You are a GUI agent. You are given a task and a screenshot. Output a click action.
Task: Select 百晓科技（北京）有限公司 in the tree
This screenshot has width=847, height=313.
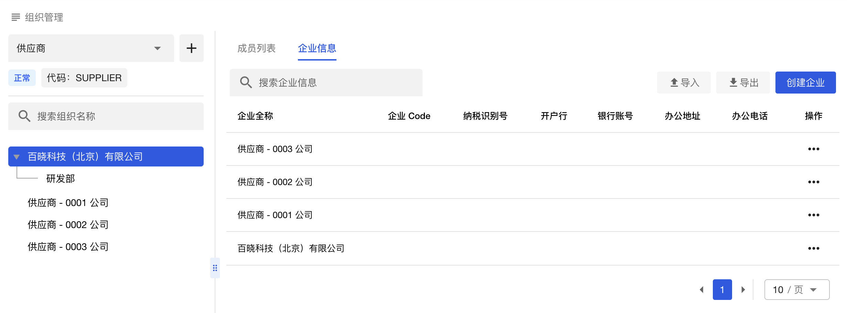point(106,156)
